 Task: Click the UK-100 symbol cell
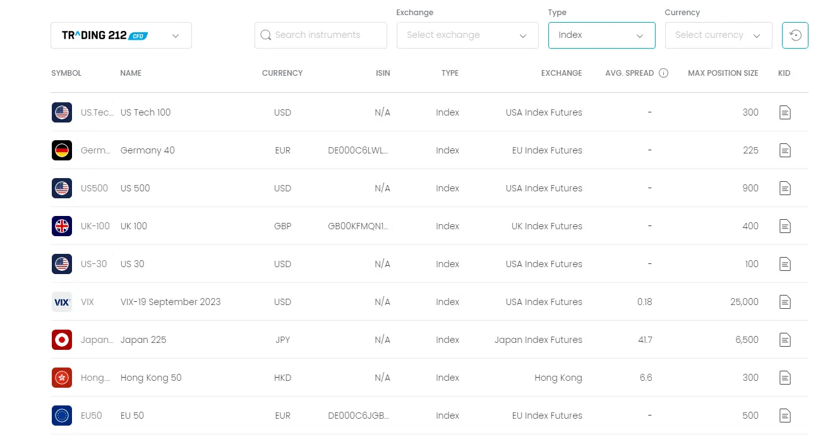(95, 226)
